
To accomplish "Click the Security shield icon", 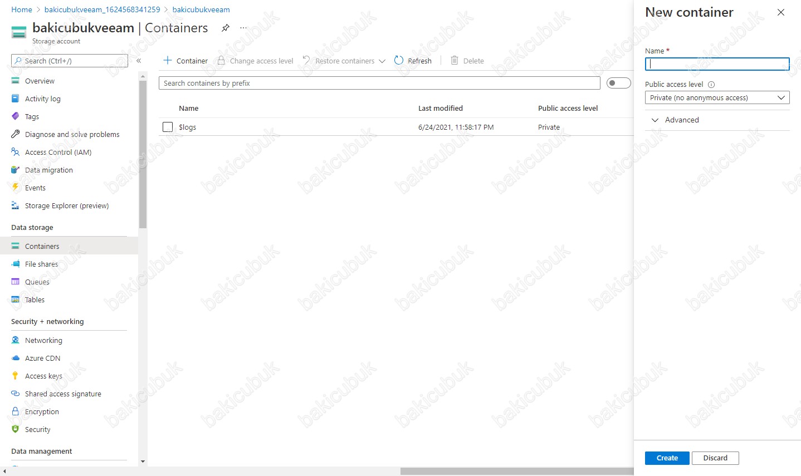I will pos(16,429).
